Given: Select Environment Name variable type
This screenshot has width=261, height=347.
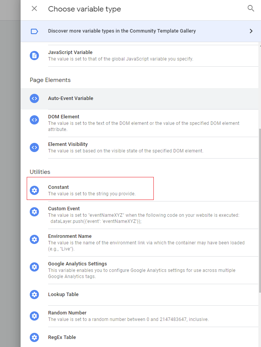Looking at the screenshot, I should (69, 236).
